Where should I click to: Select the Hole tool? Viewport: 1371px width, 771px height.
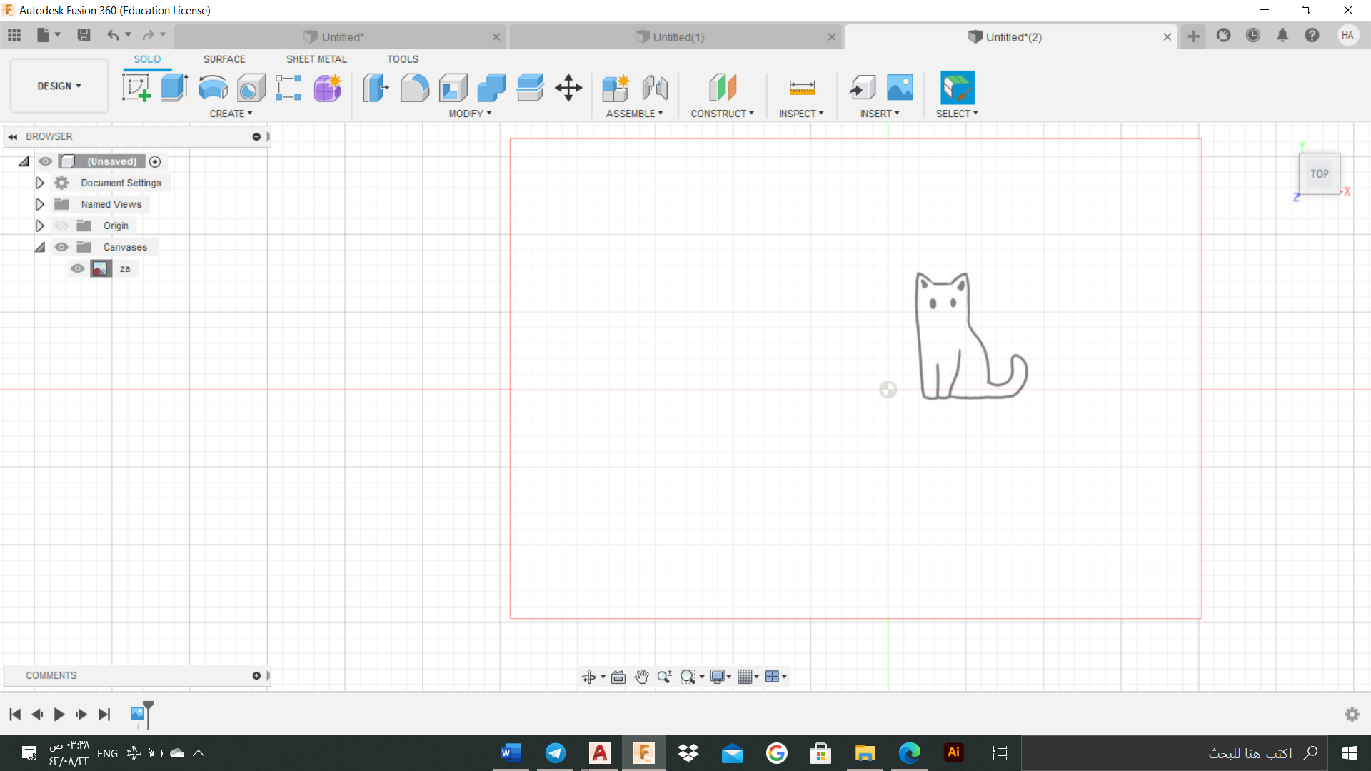[x=251, y=88]
